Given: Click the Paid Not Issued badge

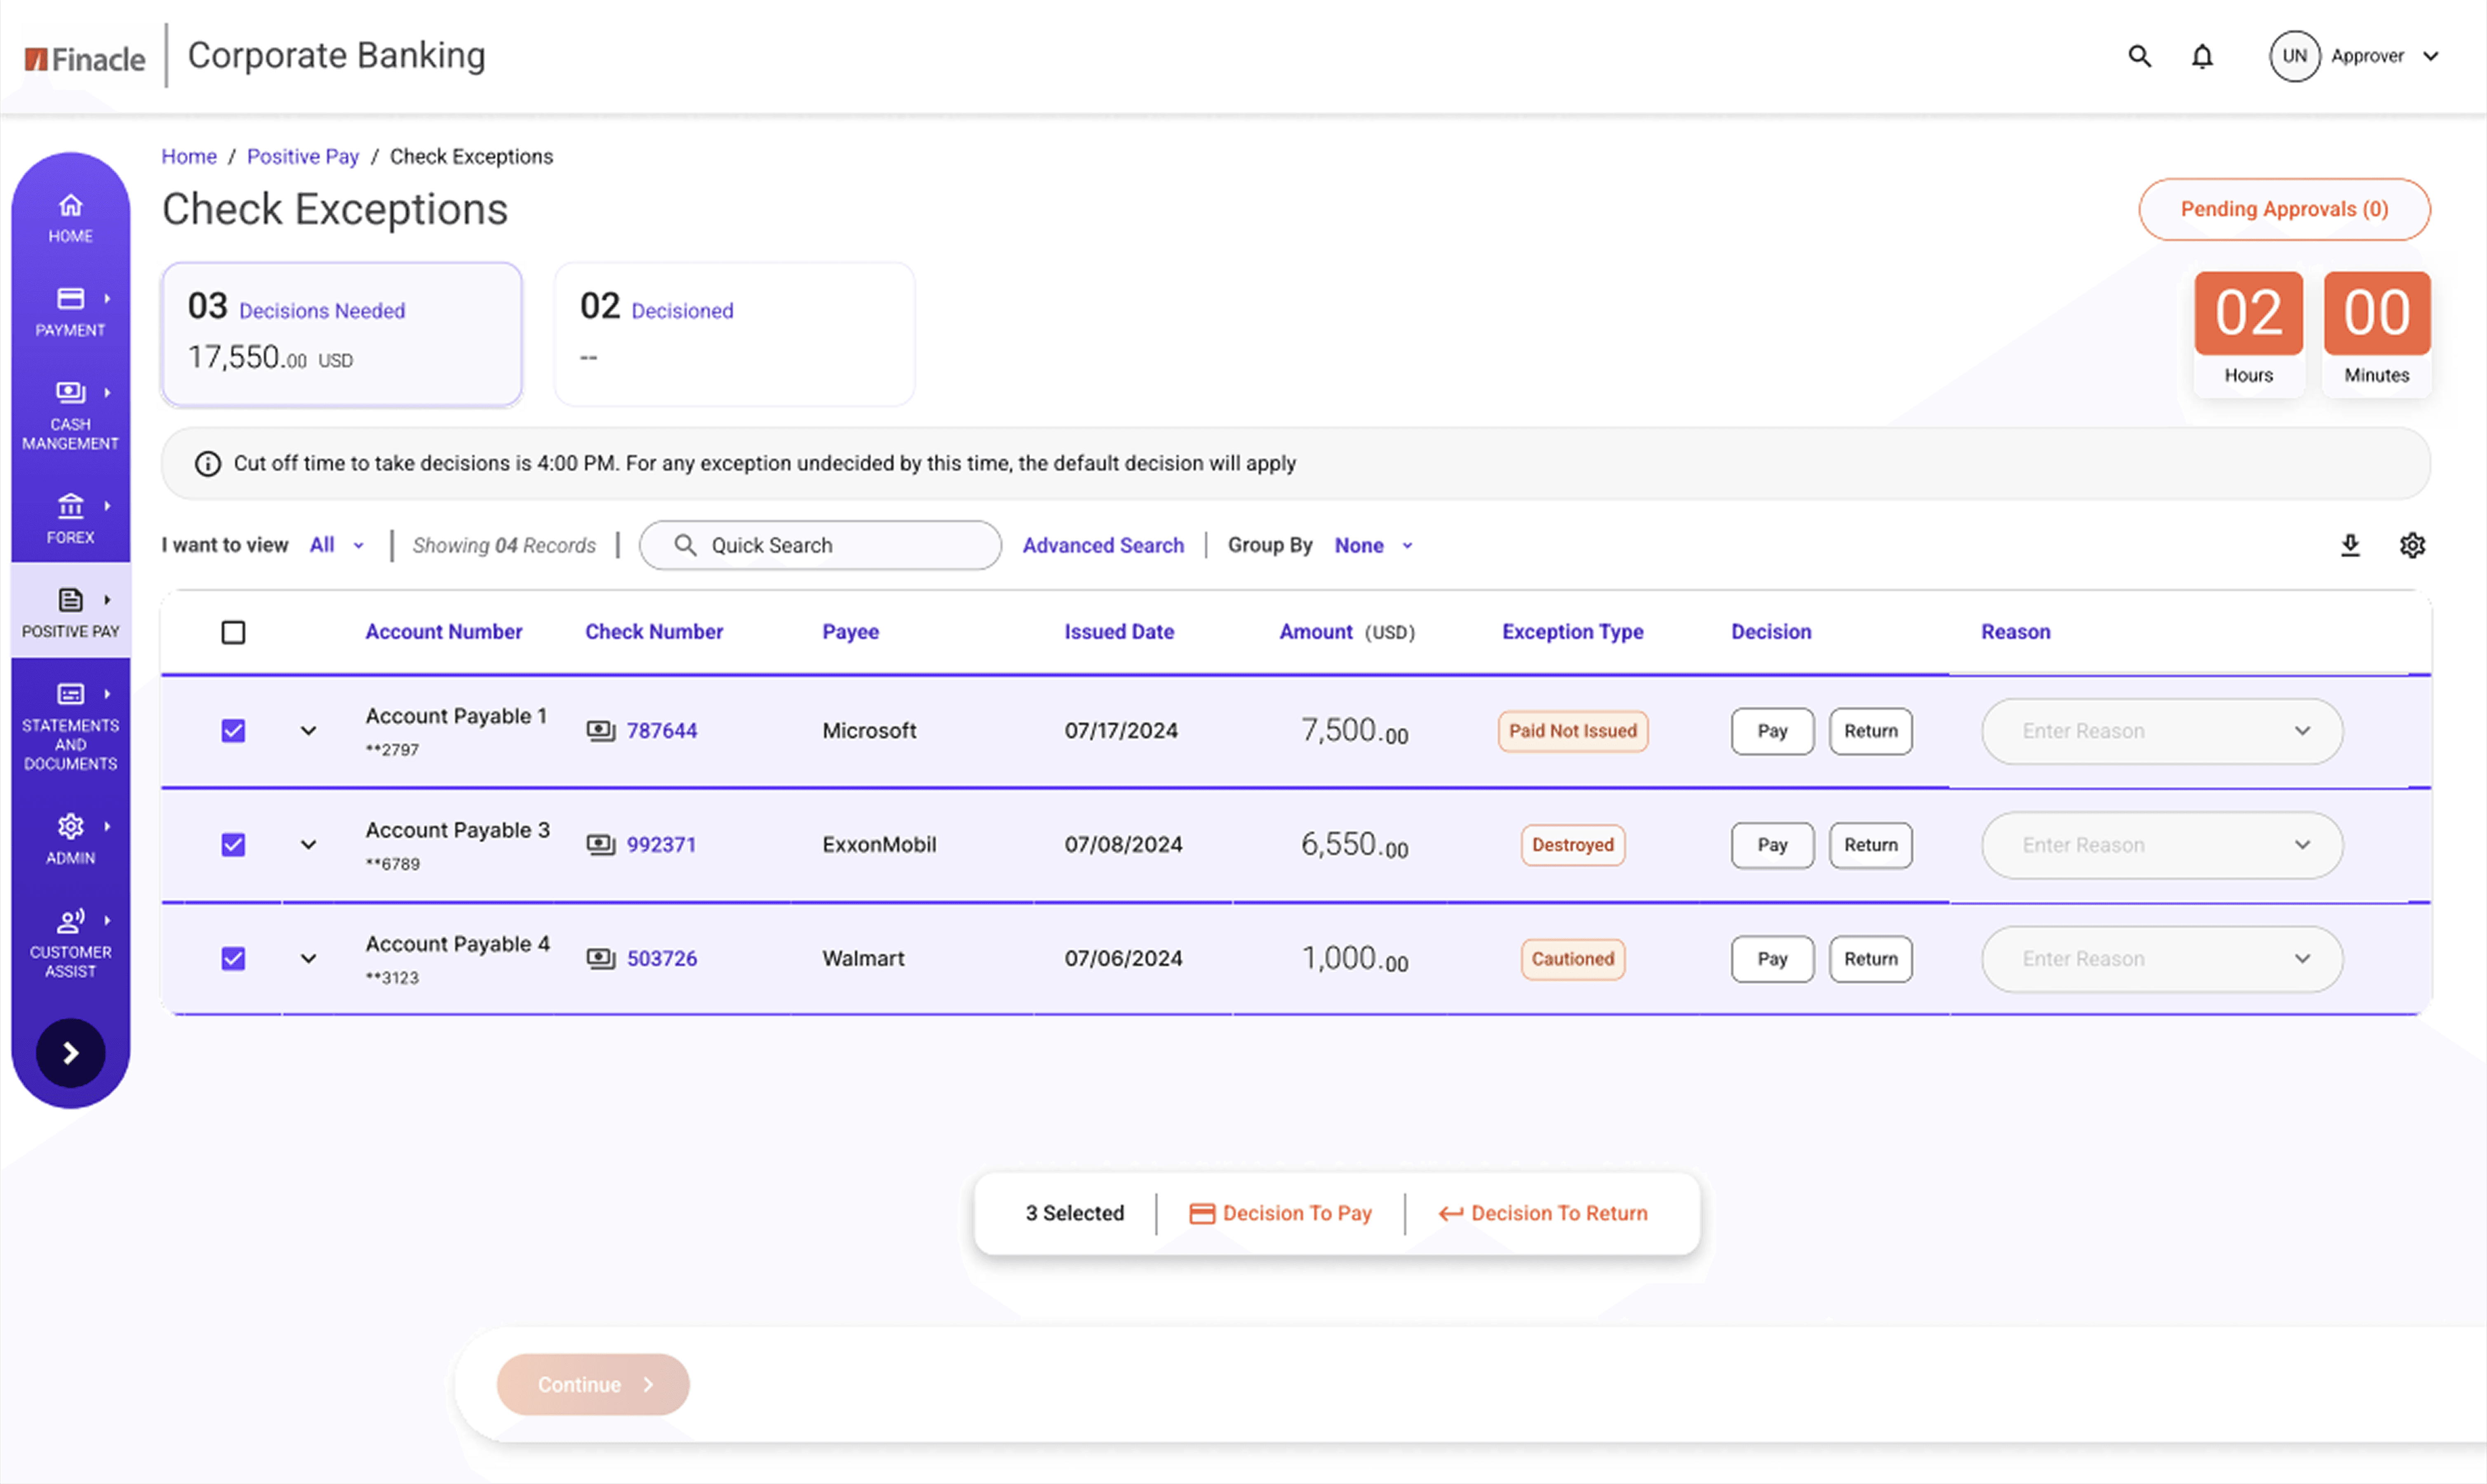Looking at the screenshot, I should coord(1572,731).
